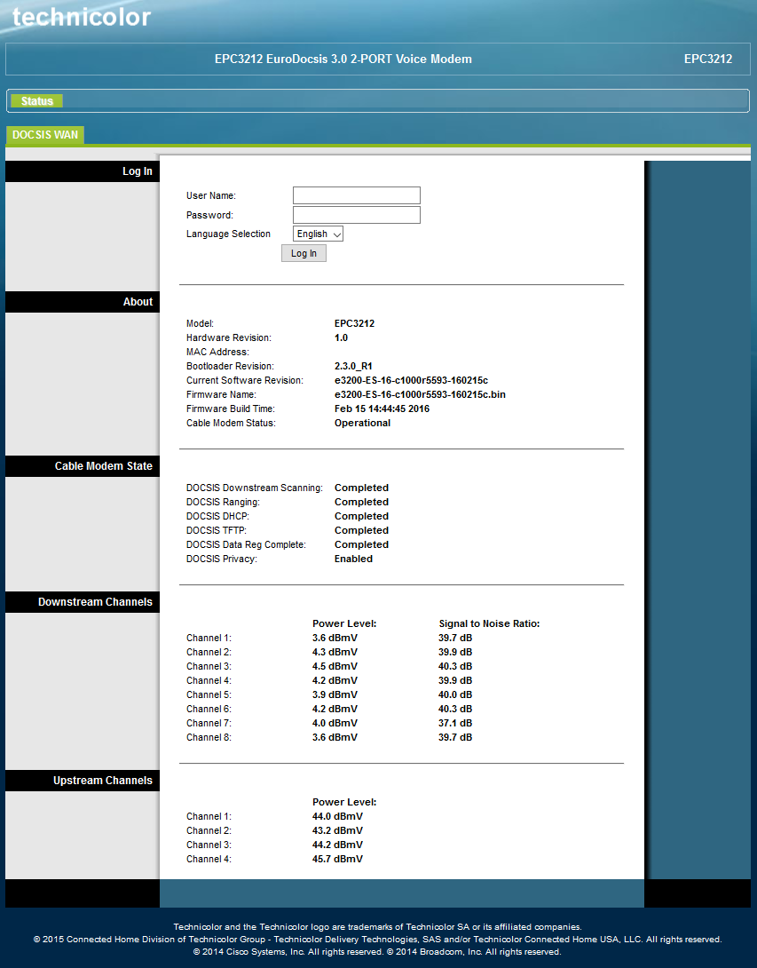Screen dimensions: 757x968
Task: Focus the Password input field
Action: 357,215
